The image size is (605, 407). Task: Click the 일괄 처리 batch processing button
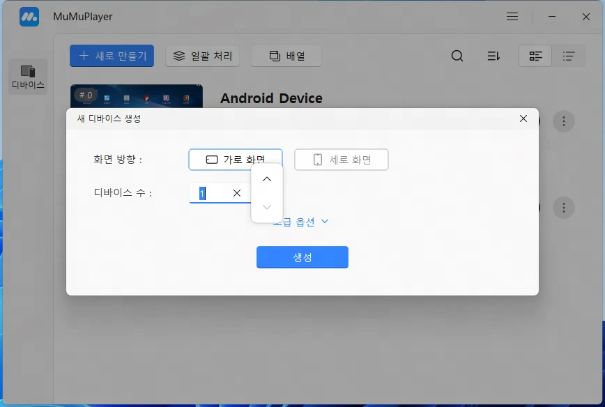coord(202,56)
